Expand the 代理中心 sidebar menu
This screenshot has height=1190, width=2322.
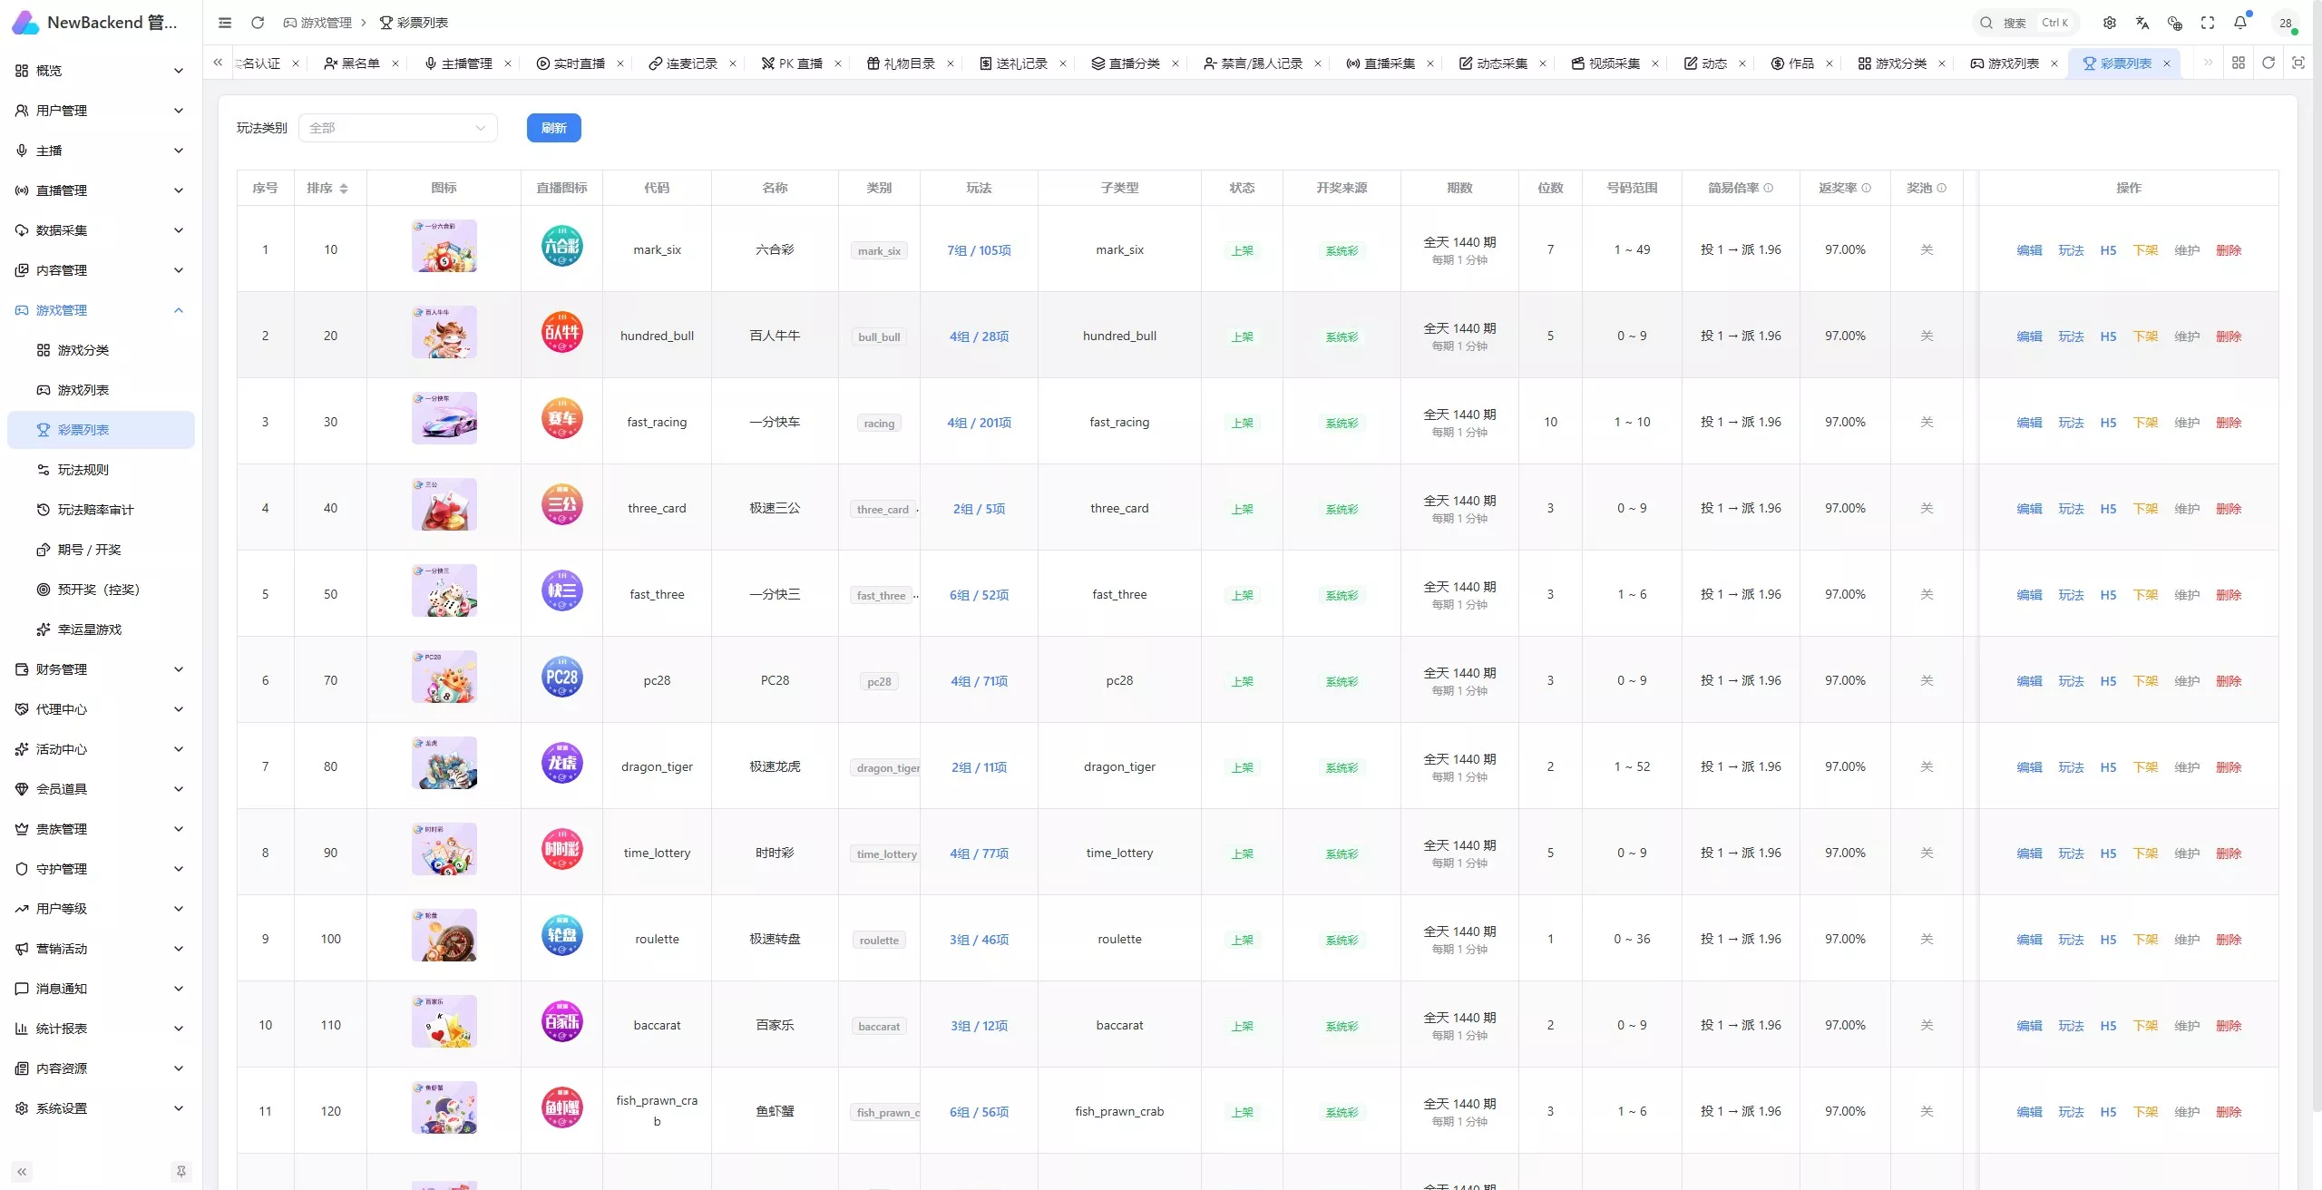(100, 709)
